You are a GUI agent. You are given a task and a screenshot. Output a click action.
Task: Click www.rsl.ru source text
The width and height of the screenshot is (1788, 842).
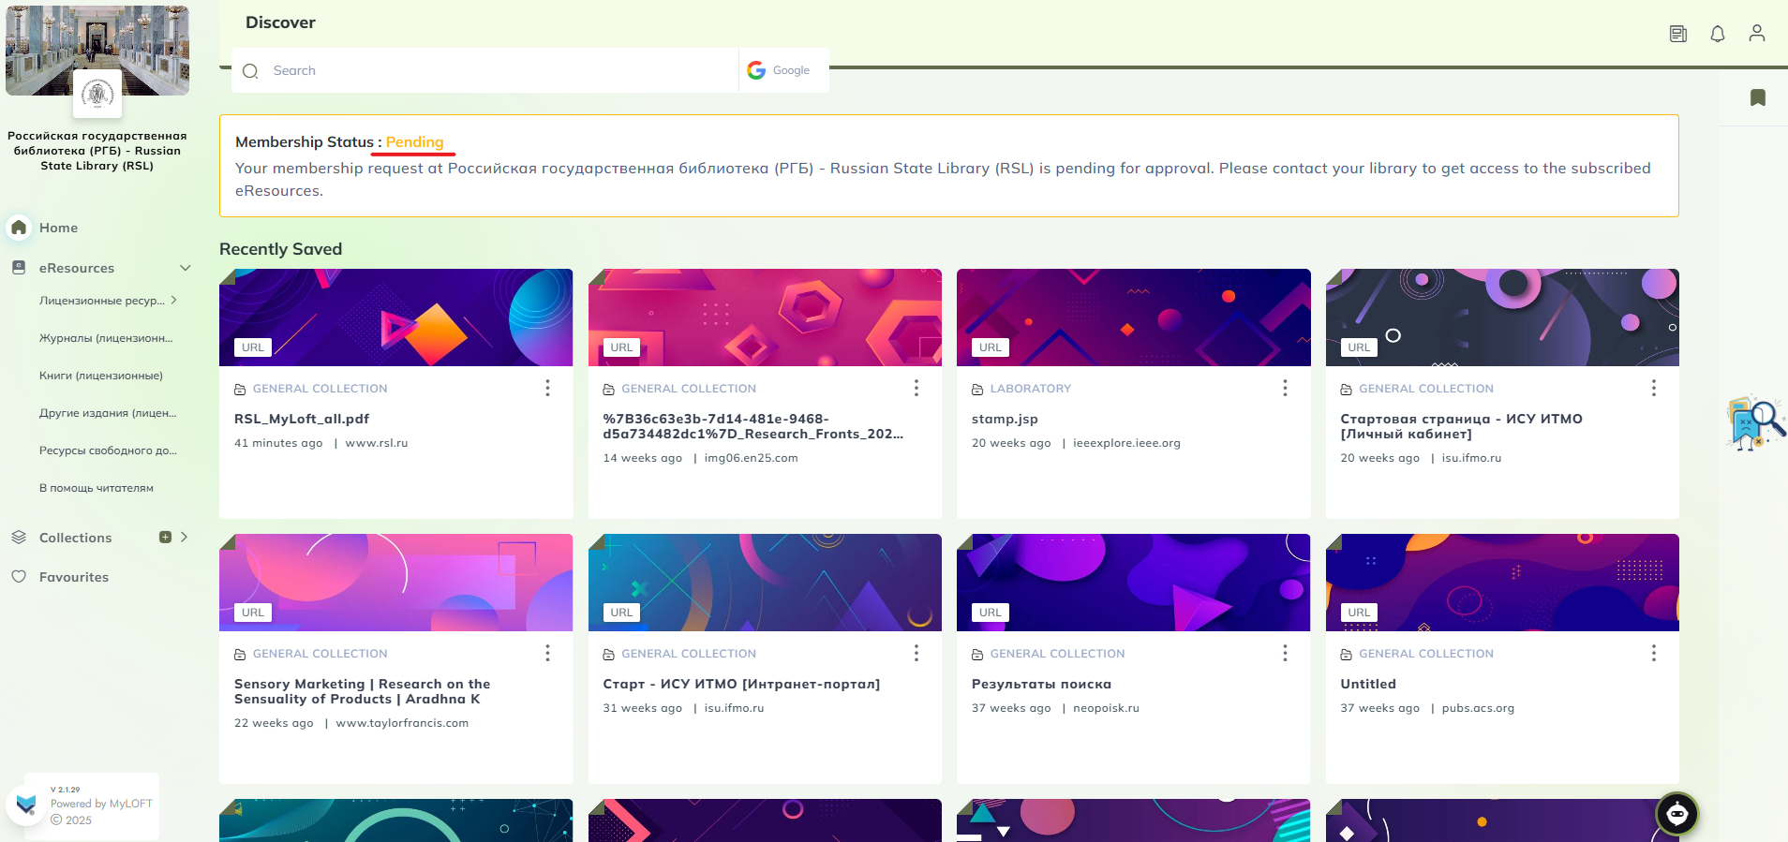click(377, 443)
